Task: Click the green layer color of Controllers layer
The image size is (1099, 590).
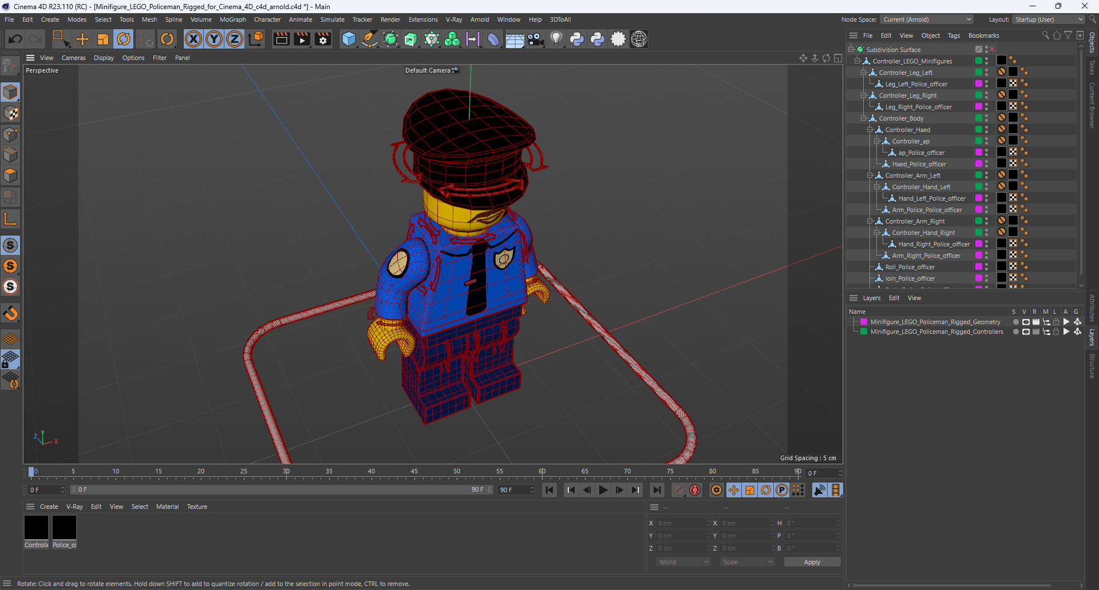Action: (864, 332)
